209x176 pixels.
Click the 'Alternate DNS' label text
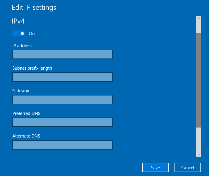point(26,136)
